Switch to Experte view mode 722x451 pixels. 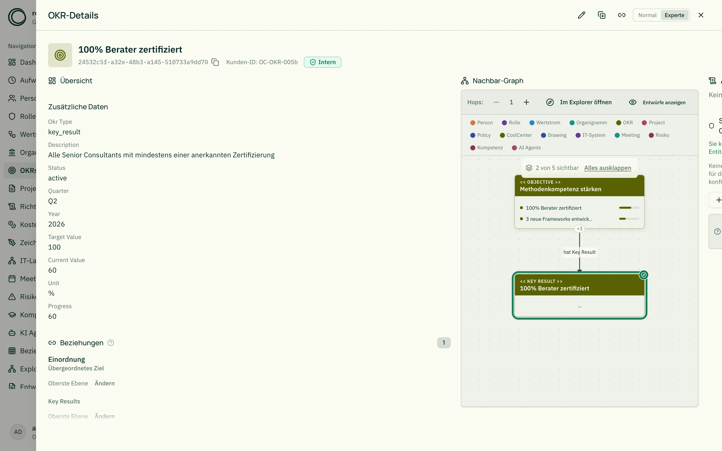point(674,15)
